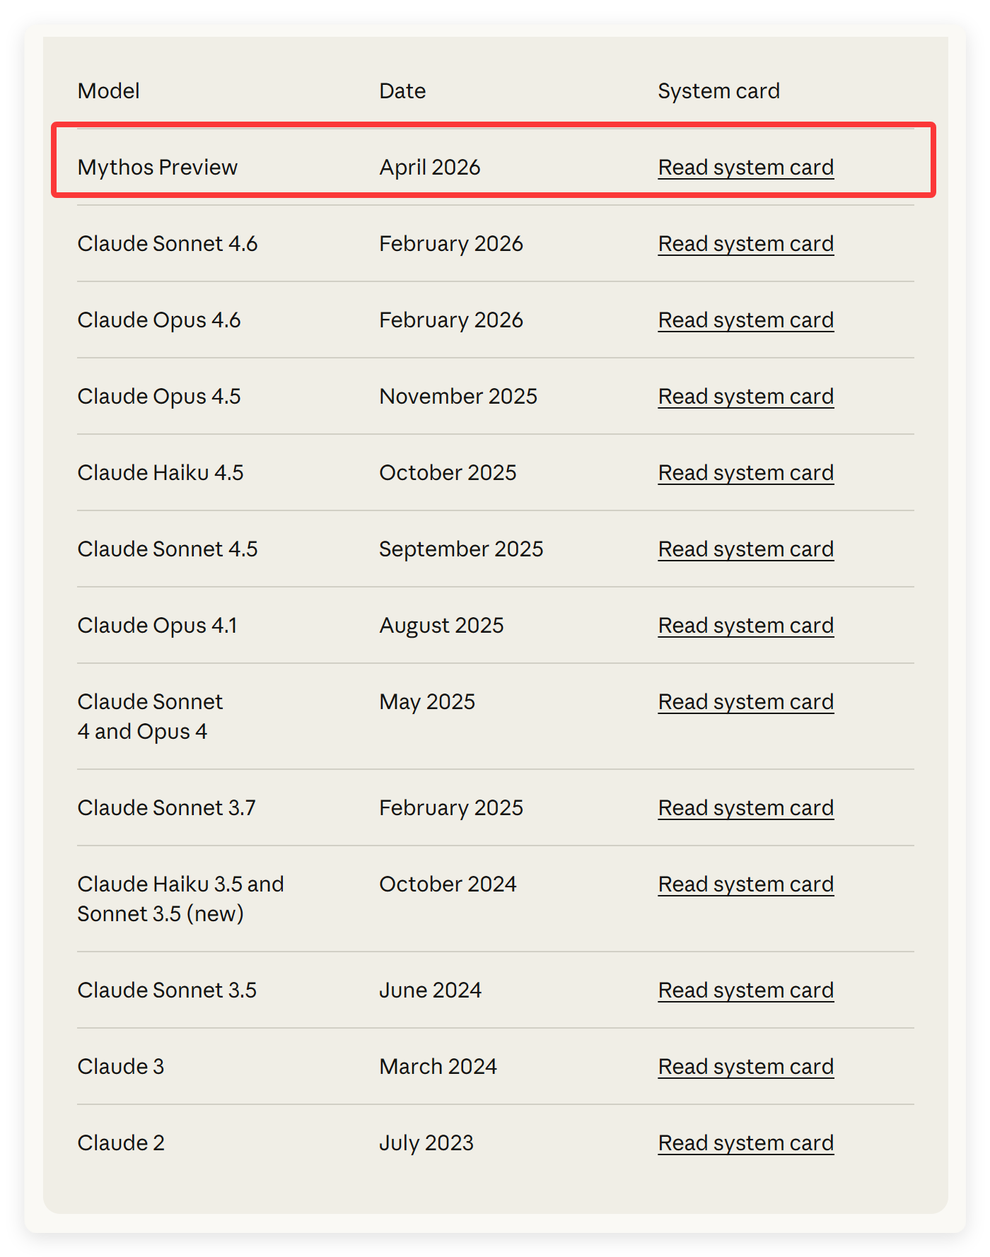Open the Claude 3 system card link

pyautogui.click(x=745, y=1067)
